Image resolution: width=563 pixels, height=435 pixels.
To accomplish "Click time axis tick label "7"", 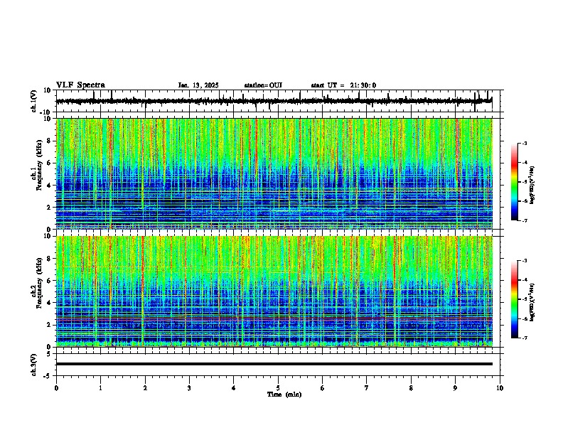I will [367, 388].
